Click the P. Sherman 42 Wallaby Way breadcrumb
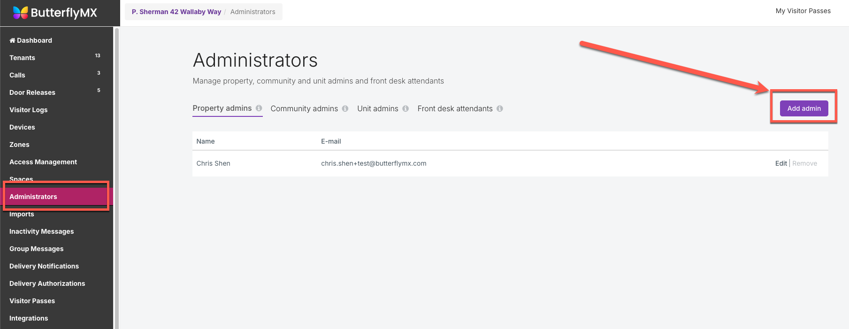 click(176, 12)
